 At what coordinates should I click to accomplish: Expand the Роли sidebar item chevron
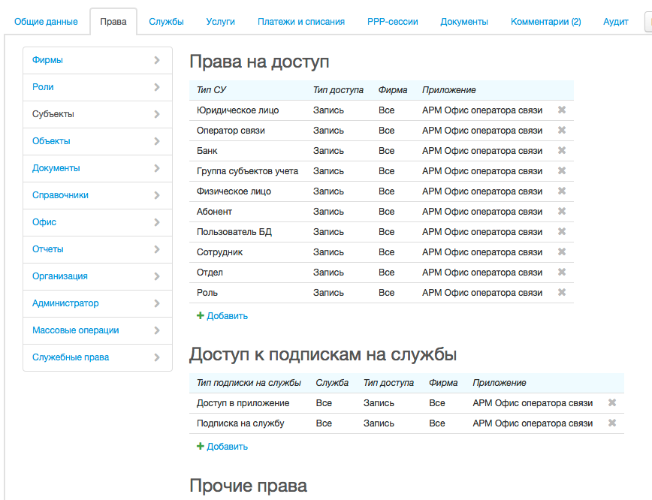(x=156, y=87)
